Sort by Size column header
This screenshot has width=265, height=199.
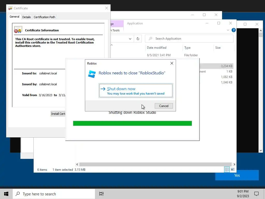224,48
